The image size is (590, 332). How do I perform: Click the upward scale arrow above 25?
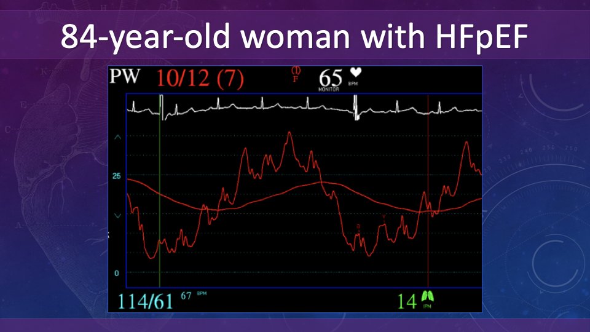click(118, 137)
